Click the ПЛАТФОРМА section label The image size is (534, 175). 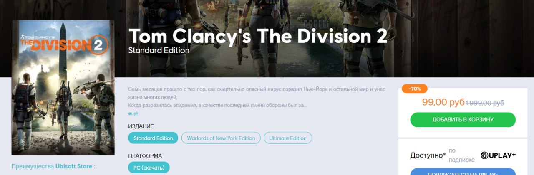point(145,156)
